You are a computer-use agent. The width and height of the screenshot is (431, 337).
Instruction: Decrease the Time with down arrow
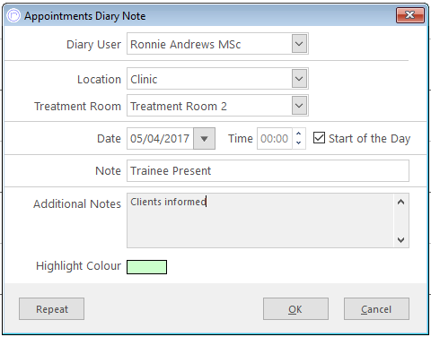coord(298,143)
